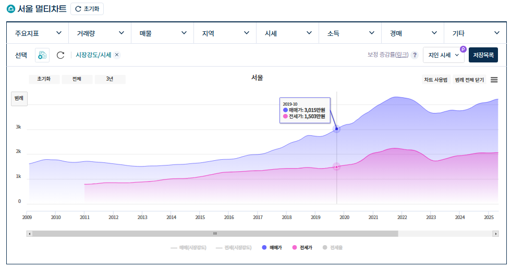Click the horizontal chart scrollbar handle

pyautogui.click(x=215, y=234)
